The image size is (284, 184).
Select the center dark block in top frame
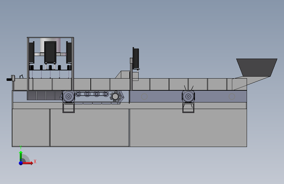[x=50, y=52]
